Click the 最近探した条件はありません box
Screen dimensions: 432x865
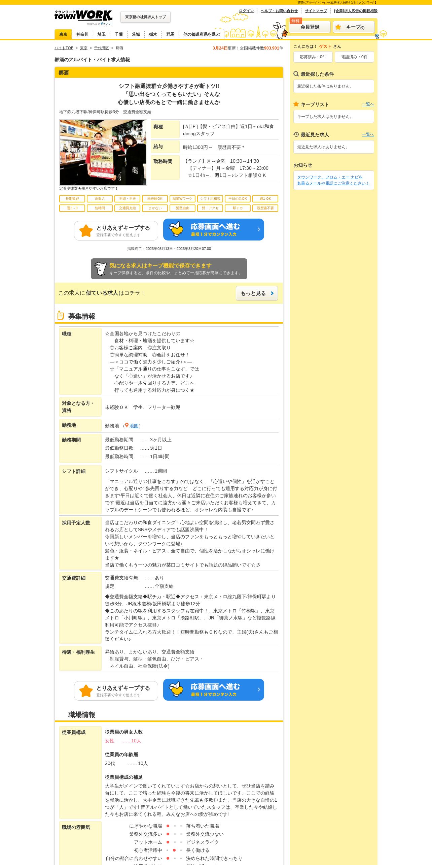point(334,86)
